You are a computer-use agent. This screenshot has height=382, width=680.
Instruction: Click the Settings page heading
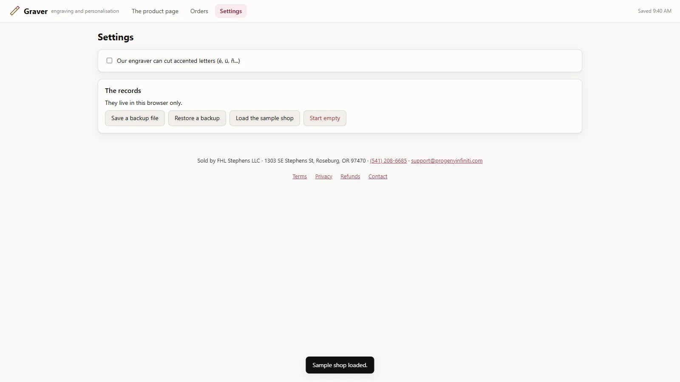116,37
